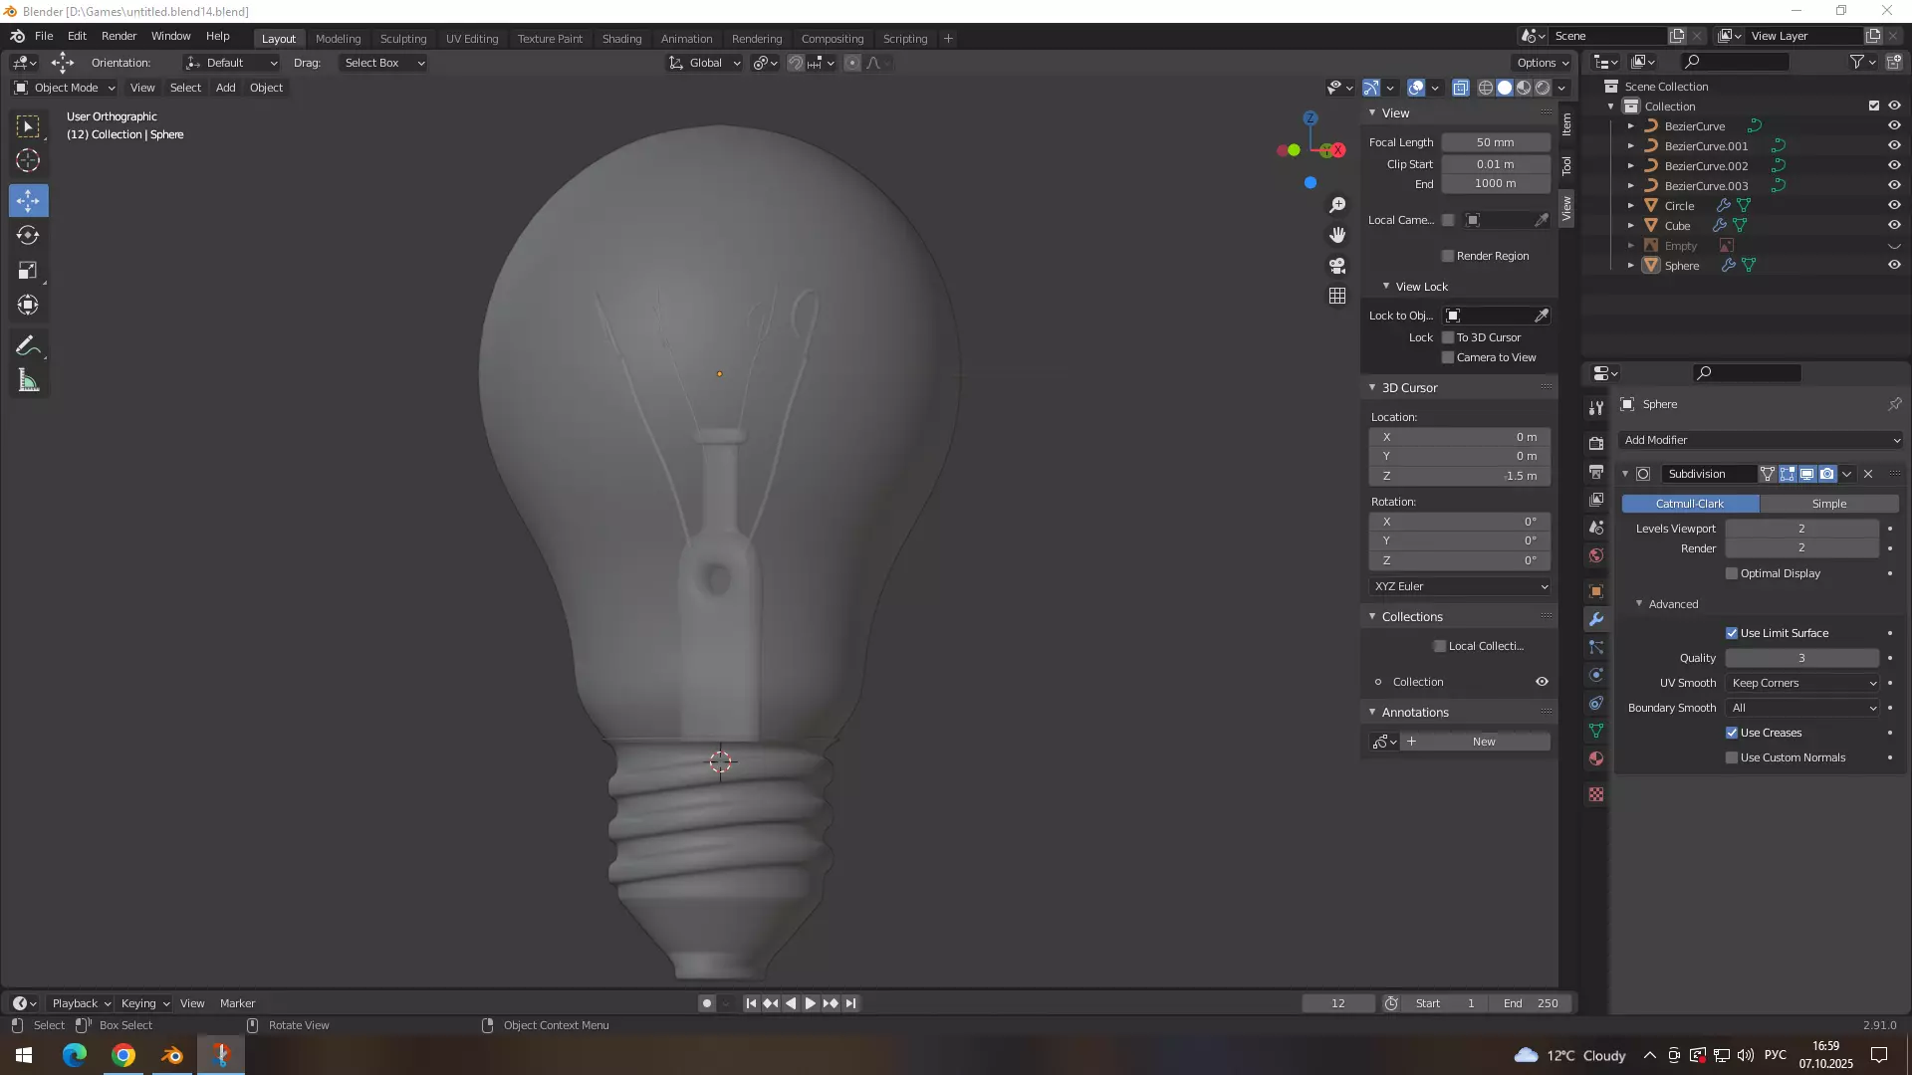Viewport: 1912px width, 1075px height.
Task: Open the Render menu
Action: (x=119, y=36)
